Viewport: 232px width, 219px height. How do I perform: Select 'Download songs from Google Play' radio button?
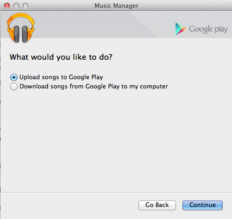click(14, 87)
